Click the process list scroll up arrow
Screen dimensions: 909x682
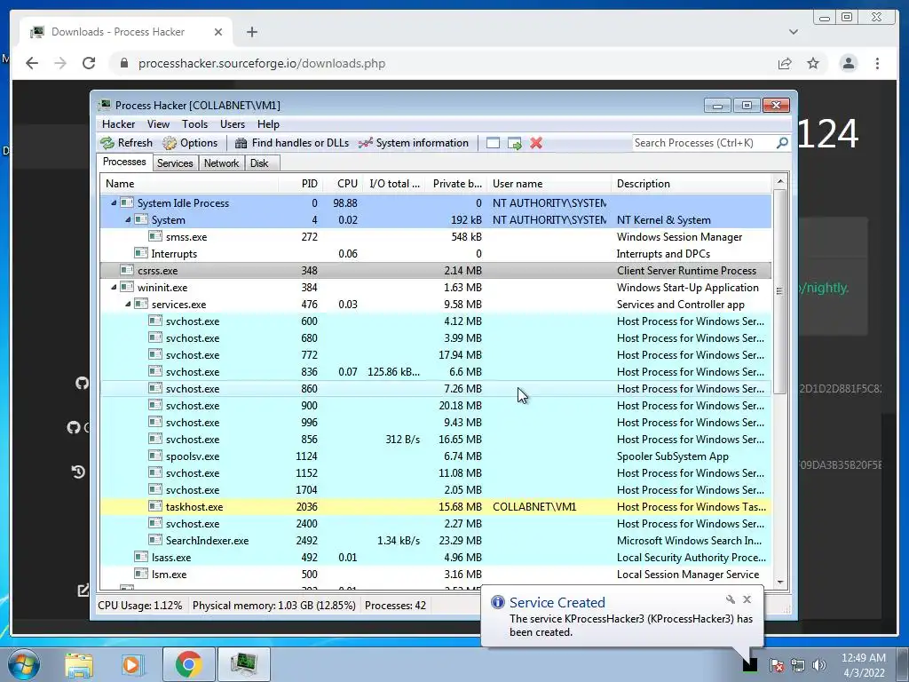[x=779, y=181]
